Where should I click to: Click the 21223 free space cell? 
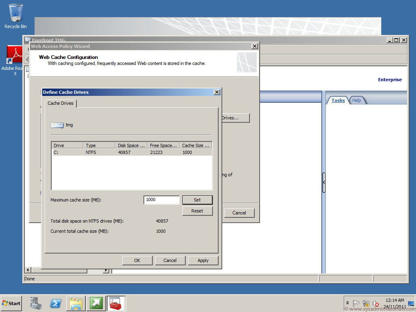coord(156,152)
